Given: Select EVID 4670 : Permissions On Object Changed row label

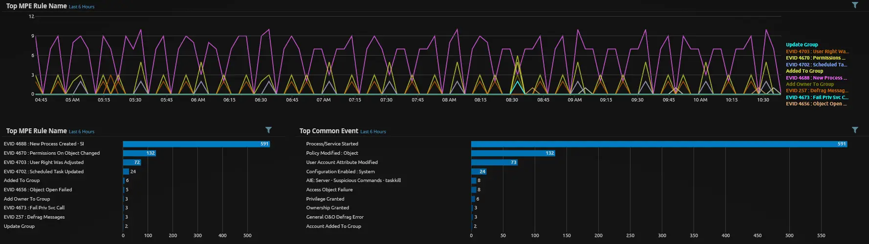Looking at the screenshot, I should (52, 153).
